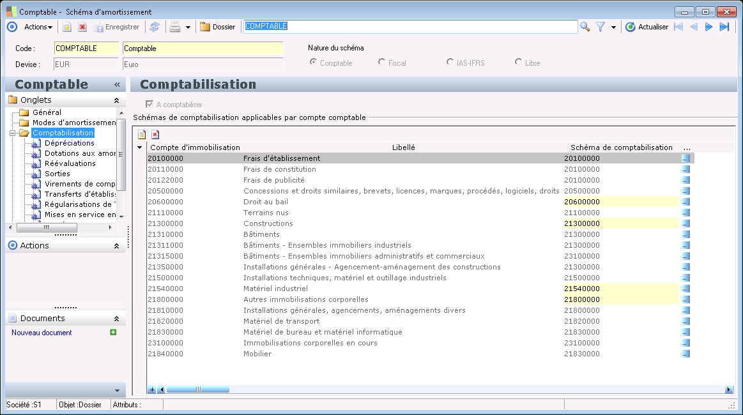This screenshot has height=415, width=743.
Task: Go to the last record arrow
Action: pos(724,27)
